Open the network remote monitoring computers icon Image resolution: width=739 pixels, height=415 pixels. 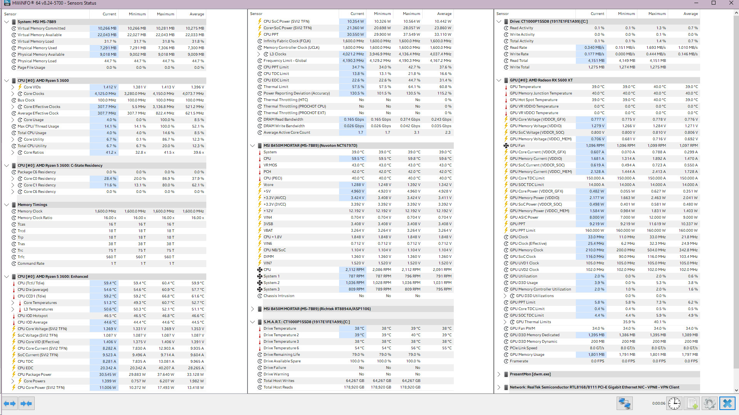(x=624, y=403)
